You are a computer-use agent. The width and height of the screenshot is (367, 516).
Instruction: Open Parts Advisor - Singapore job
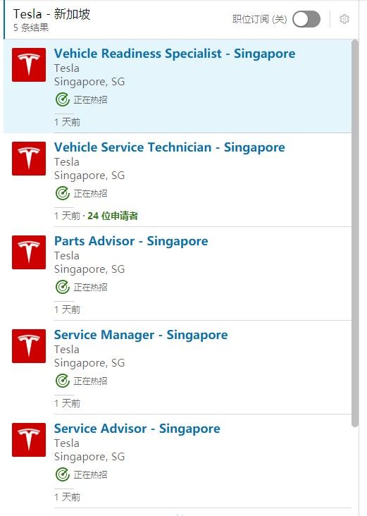(x=131, y=241)
